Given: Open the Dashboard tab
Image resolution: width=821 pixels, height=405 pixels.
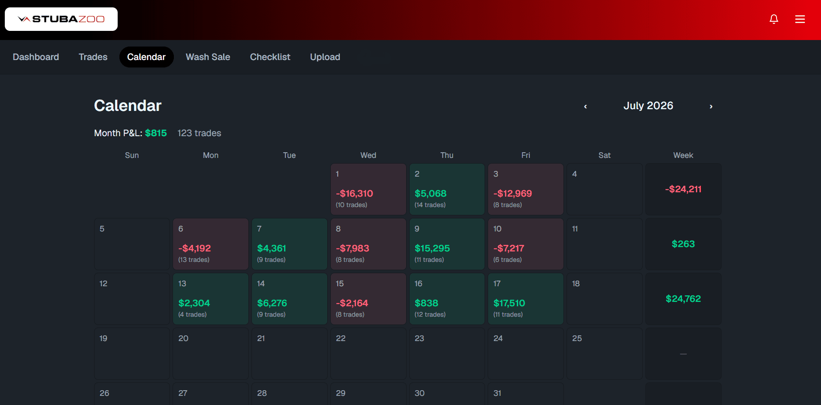Looking at the screenshot, I should [36, 57].
